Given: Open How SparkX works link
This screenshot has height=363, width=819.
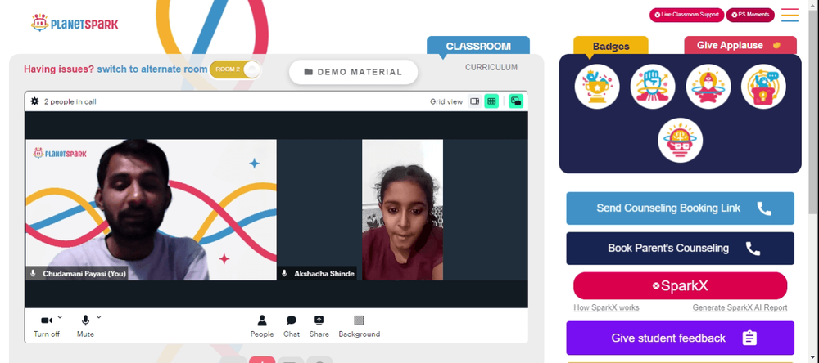Looking at the screenshot, I should (x=606, y=307).
